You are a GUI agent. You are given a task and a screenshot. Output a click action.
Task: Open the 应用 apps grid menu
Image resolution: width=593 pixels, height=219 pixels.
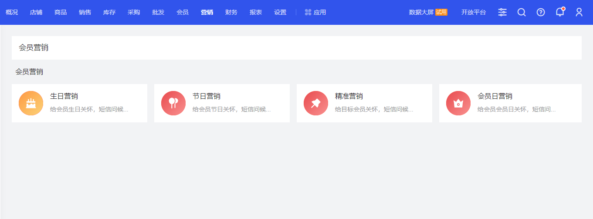click(x=315, y=12)
